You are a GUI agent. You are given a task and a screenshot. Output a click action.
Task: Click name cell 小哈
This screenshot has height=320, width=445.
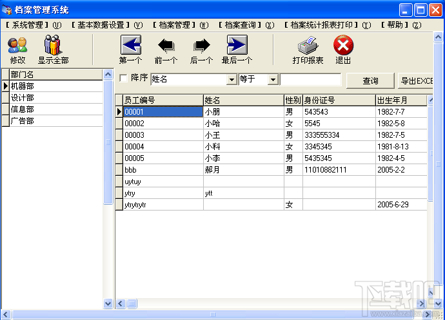pyautogui.click(x=244, y=123)
